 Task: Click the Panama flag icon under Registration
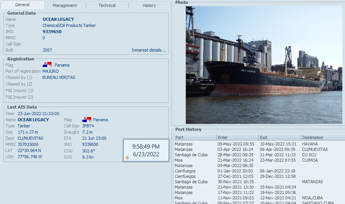click(x=47, y=65)
